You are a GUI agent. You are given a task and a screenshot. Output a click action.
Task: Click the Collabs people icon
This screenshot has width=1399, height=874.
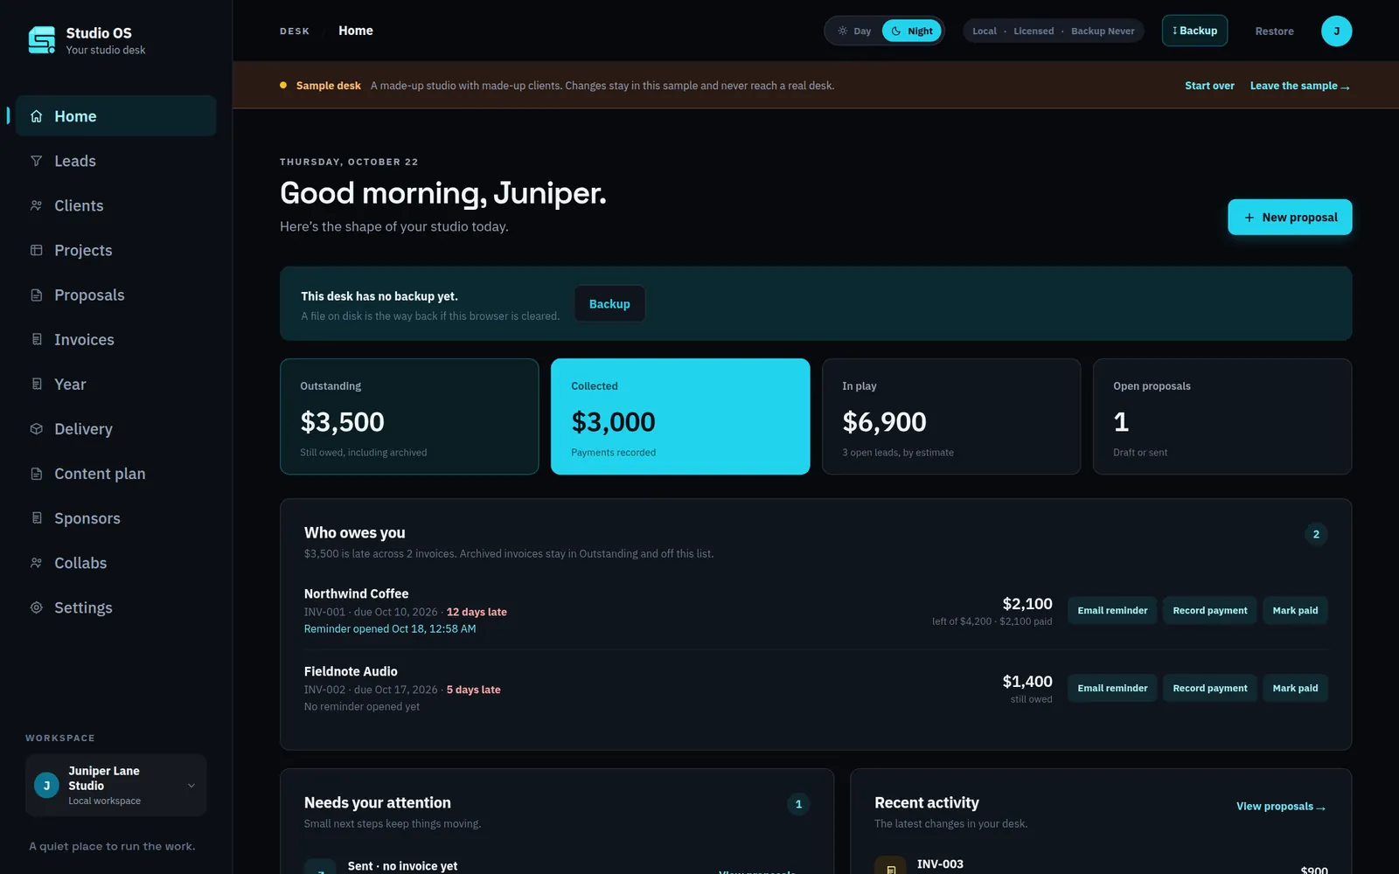pos(36,563)
